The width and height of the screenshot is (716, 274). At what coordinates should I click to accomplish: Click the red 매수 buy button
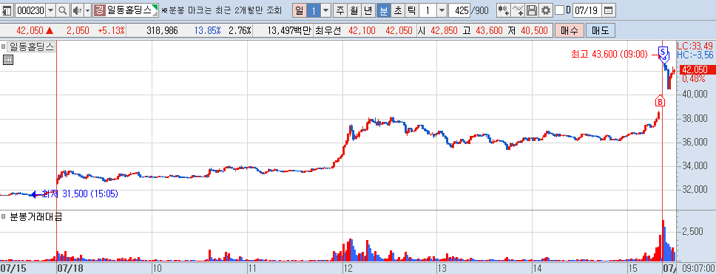point(569,30)
